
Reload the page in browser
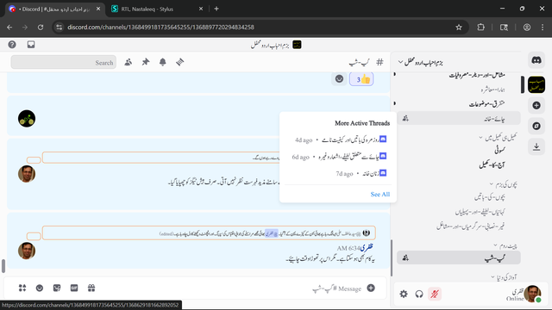pos(41,27)
